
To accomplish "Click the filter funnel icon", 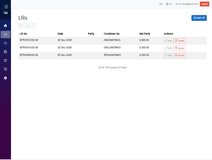I will click(21, 26).
